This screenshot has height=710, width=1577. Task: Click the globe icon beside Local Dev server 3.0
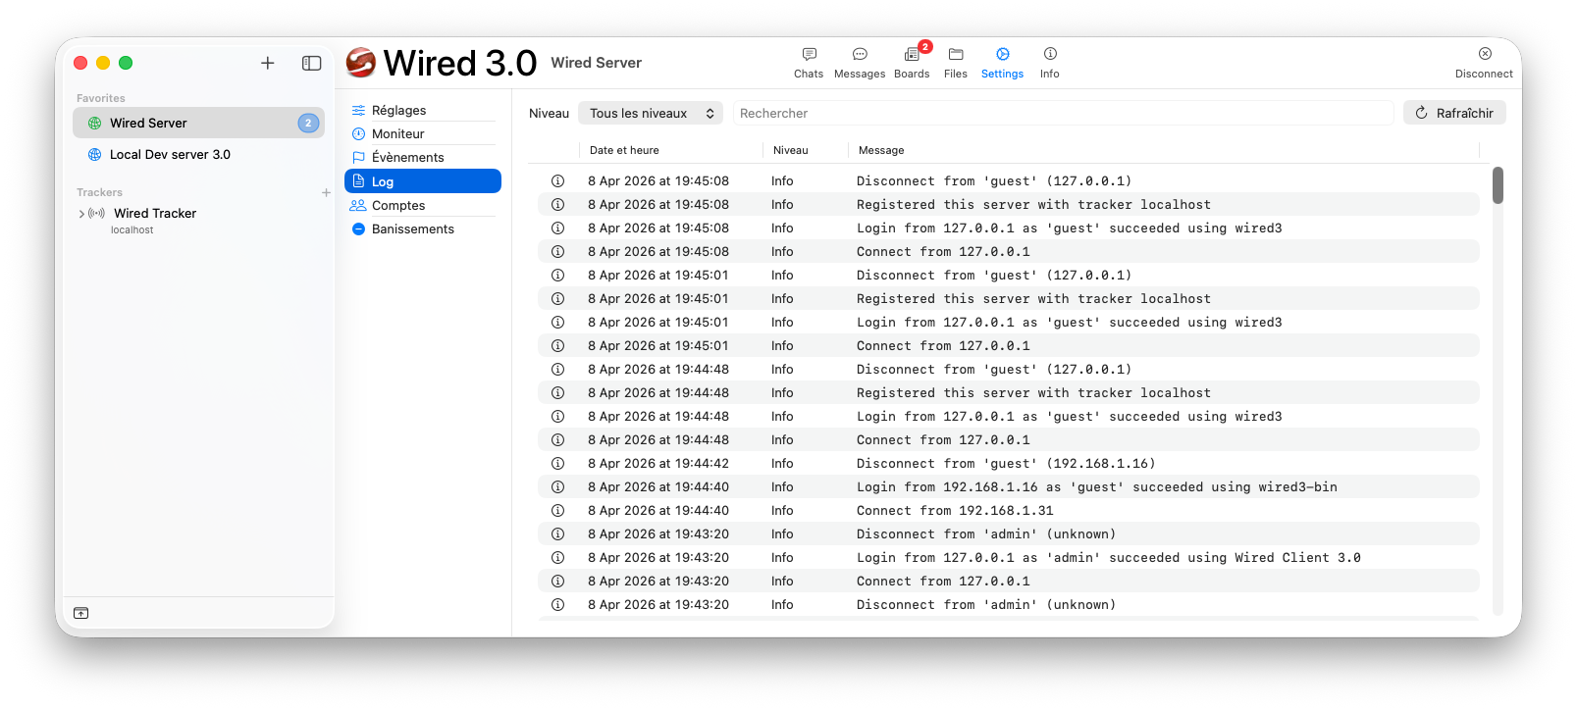click(95, 155)
